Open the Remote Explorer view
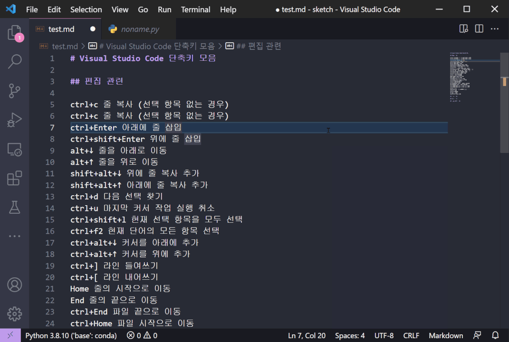The image size is (509, 342). tap(15, 149)
